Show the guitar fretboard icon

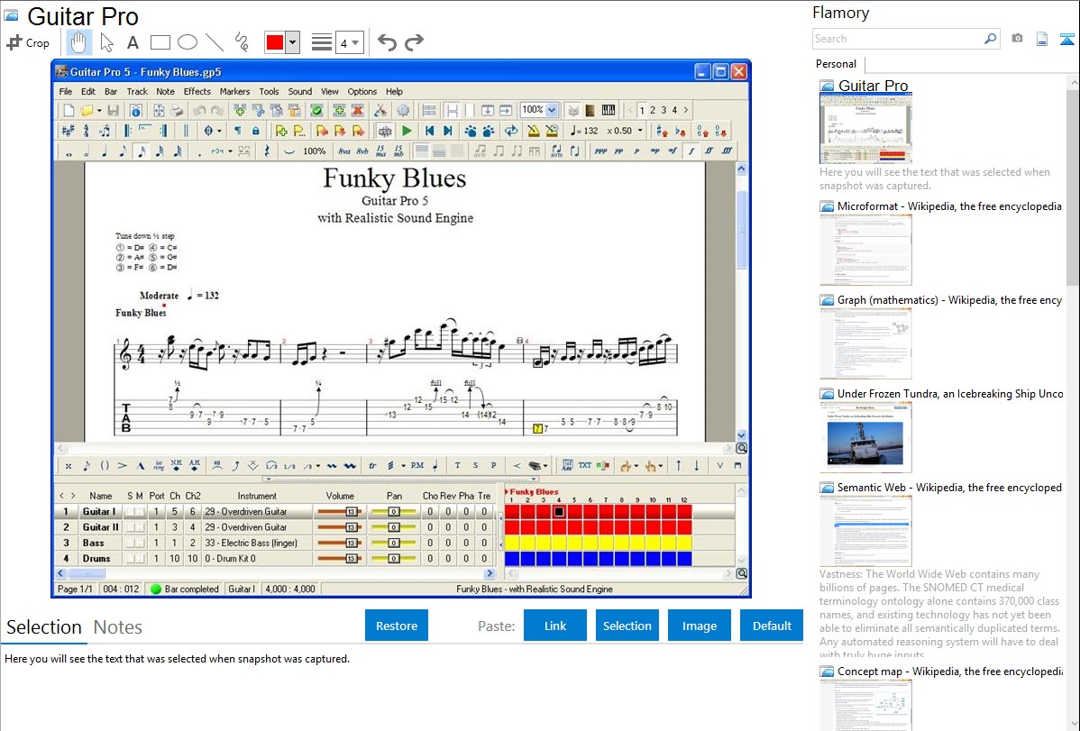[x=590, y=110]
